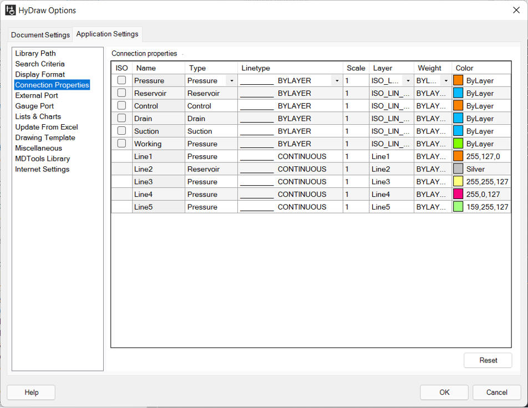Open Update From Excel settings
This screenshot has height=408, width=528.
[47, 127]
